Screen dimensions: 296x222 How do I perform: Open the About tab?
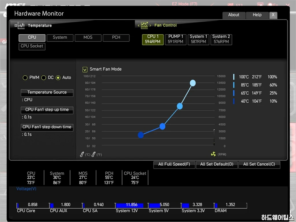pos(234,15)
